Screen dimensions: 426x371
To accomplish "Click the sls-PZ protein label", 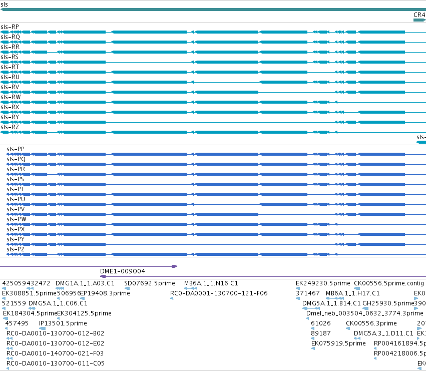I will (16, 249).
